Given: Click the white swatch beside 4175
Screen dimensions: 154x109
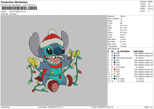Looking at the screenshot, I should [x=114, y=67].
